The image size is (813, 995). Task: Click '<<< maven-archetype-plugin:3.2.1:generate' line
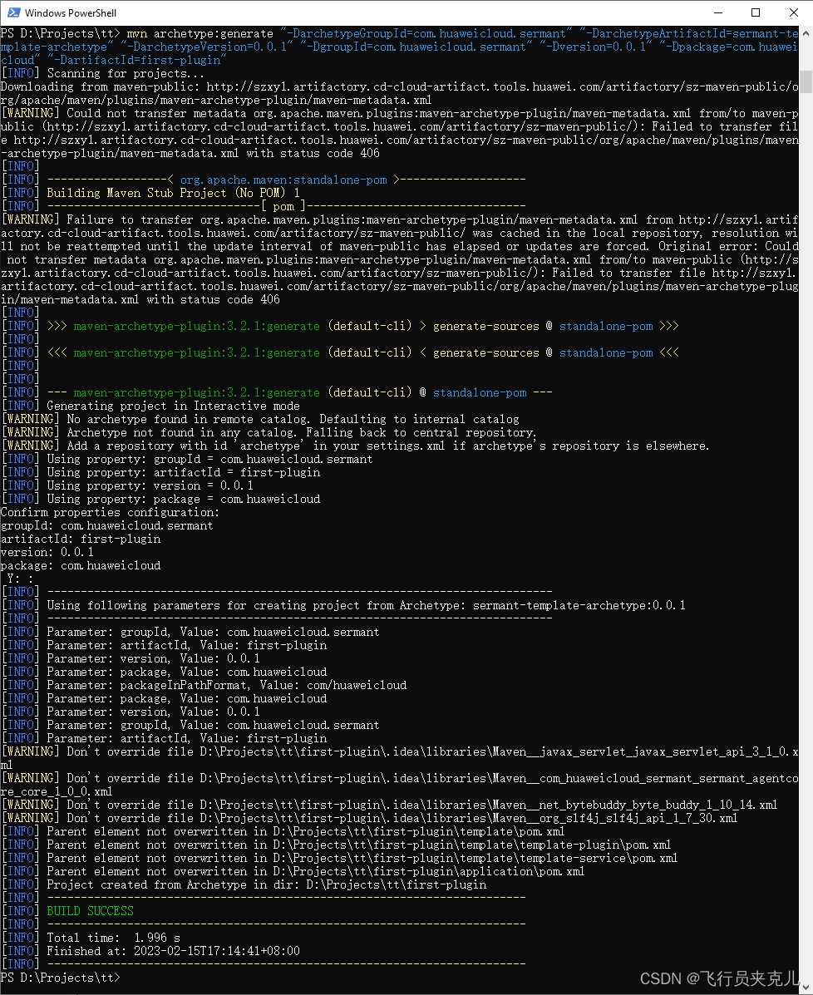point(339,352)
